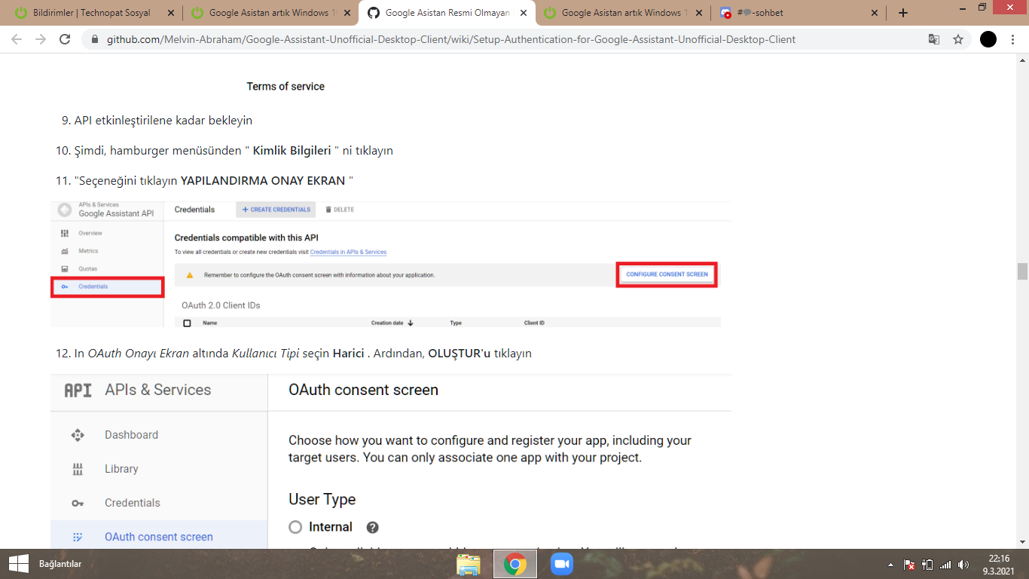Click the Library sidebar entry
Image resolution: width=1029 pixels, height=579 pixels.
[x=121, y=469]
